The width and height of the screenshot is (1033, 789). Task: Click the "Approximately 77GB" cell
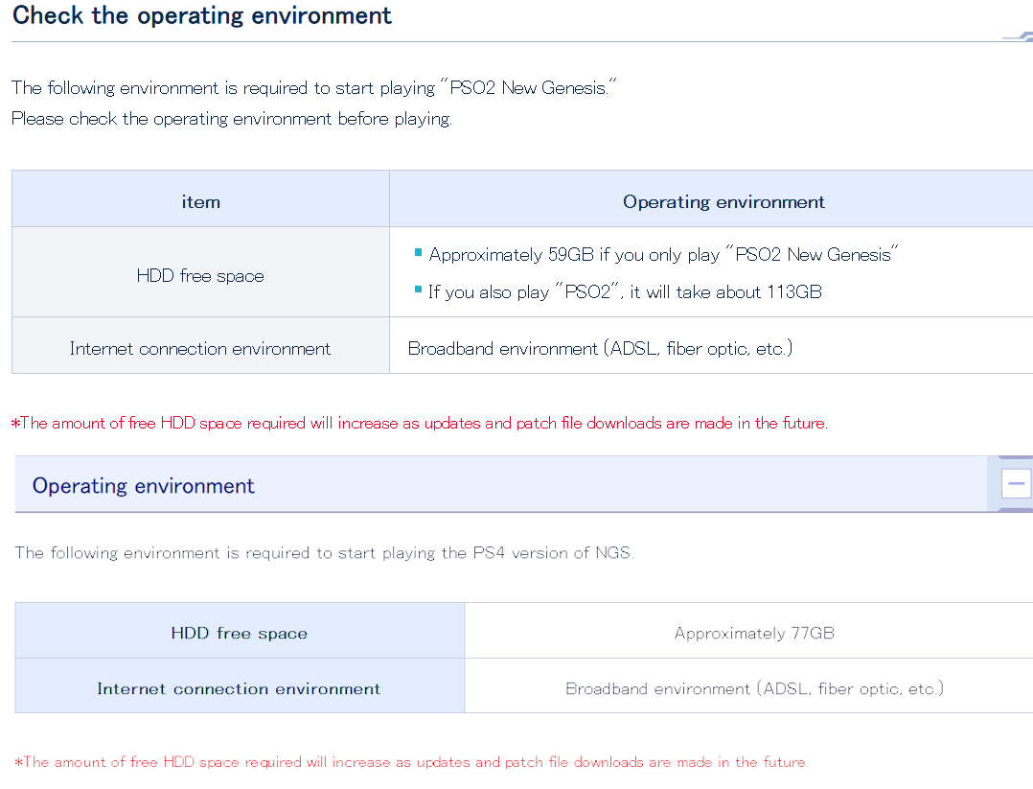tap(754, 633)
